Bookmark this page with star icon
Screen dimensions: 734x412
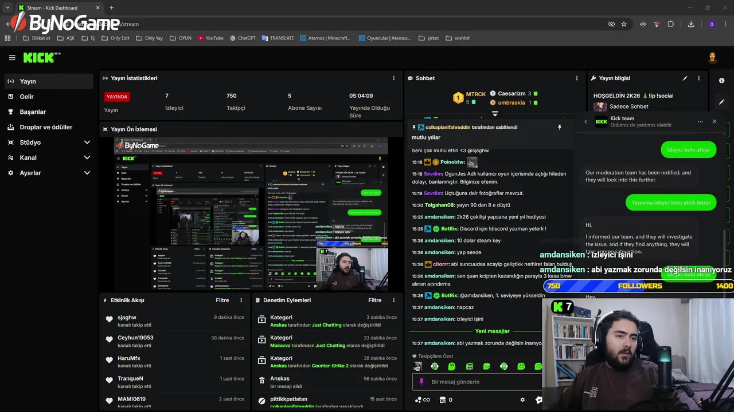(624, 24)
